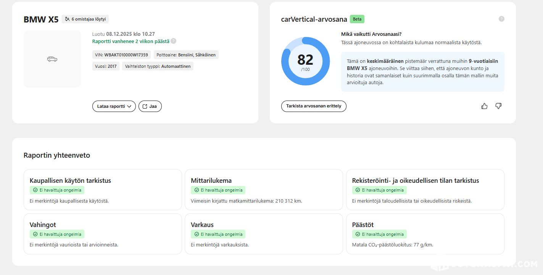Click help icon next to report expiry
Viewport: 543px width, 275px height.
tap(174, 41)
